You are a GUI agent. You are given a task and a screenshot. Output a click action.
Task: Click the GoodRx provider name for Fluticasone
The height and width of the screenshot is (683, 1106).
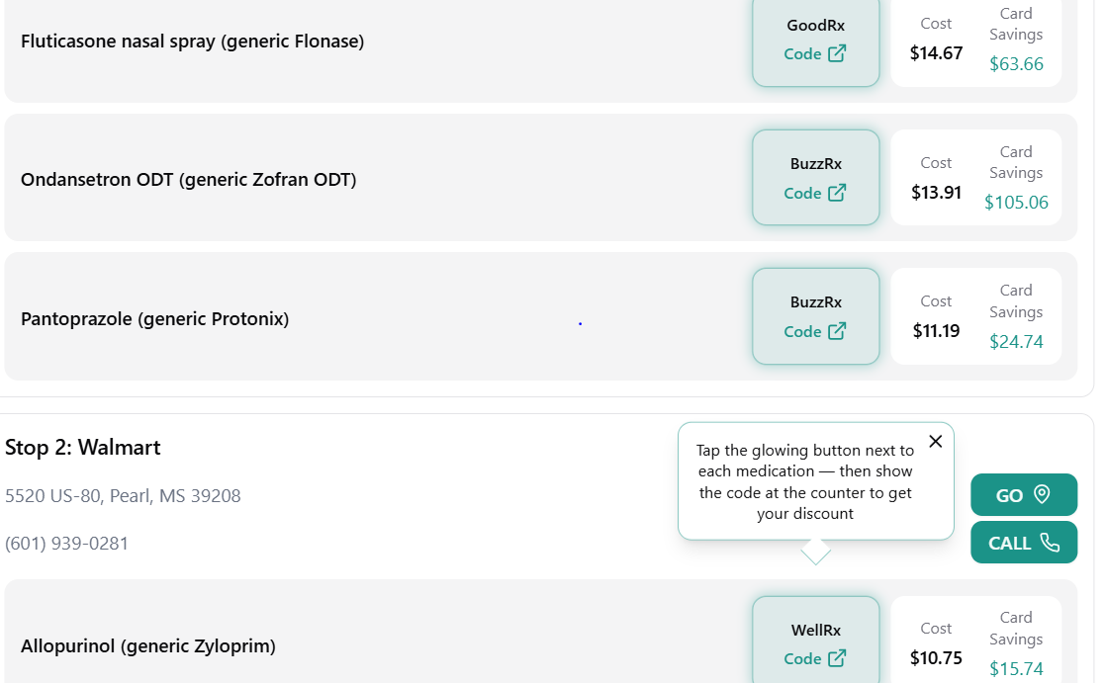[816, 26]
